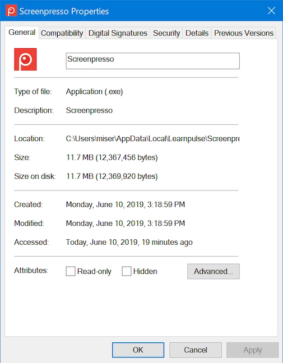The height and width of the screenshot is (363, 283).
Task: Open the Advanced attributes dialog
Action: pos(214,271)
